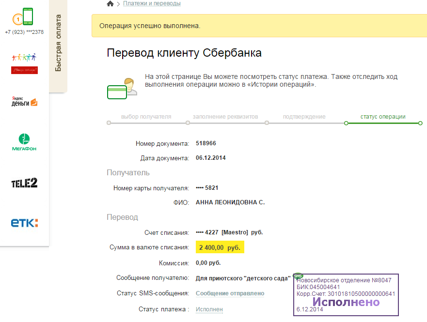The height and width of the screenshot is (322, 427).
Task: Click the Исполнен payment status link
Action: point(209,309)
